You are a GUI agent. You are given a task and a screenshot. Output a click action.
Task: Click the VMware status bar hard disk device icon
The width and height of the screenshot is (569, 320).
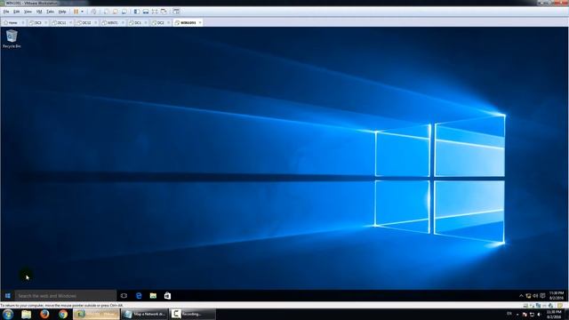[x=525, y=306]
